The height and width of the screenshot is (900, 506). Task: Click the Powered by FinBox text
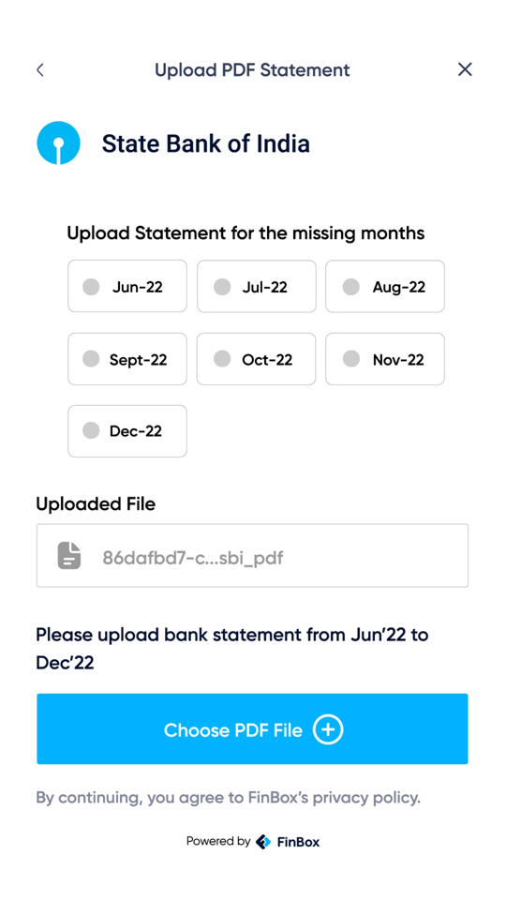click(x=253, y=842)
